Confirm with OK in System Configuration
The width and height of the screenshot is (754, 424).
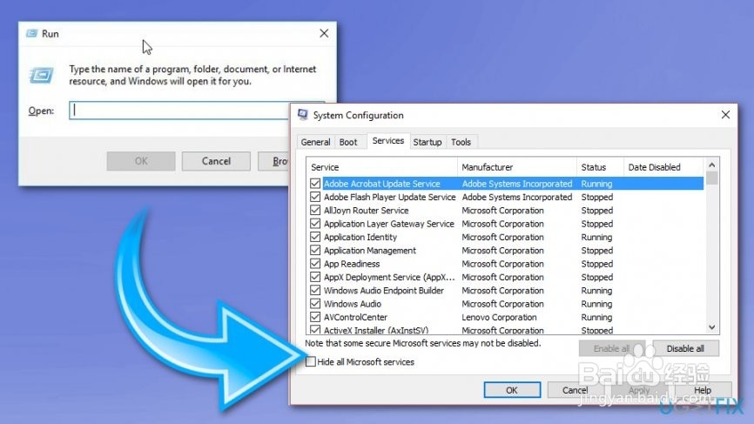[x=512, y=390]
